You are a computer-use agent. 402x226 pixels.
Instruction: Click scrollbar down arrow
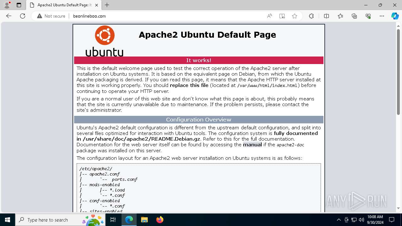tap(399, 208)
